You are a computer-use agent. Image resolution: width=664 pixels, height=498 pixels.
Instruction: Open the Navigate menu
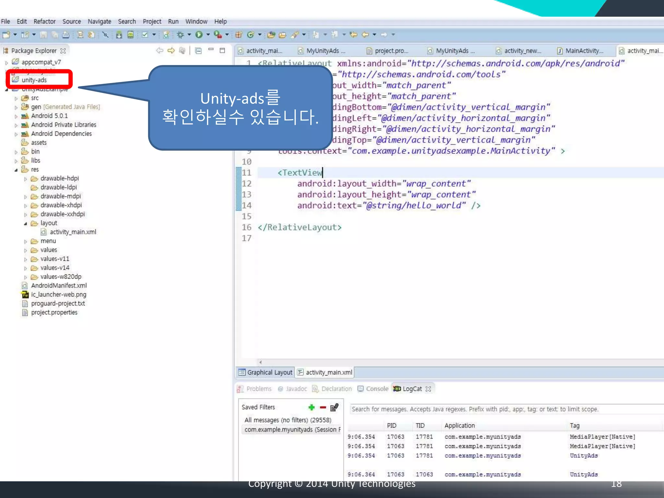[x=99, y=21]
